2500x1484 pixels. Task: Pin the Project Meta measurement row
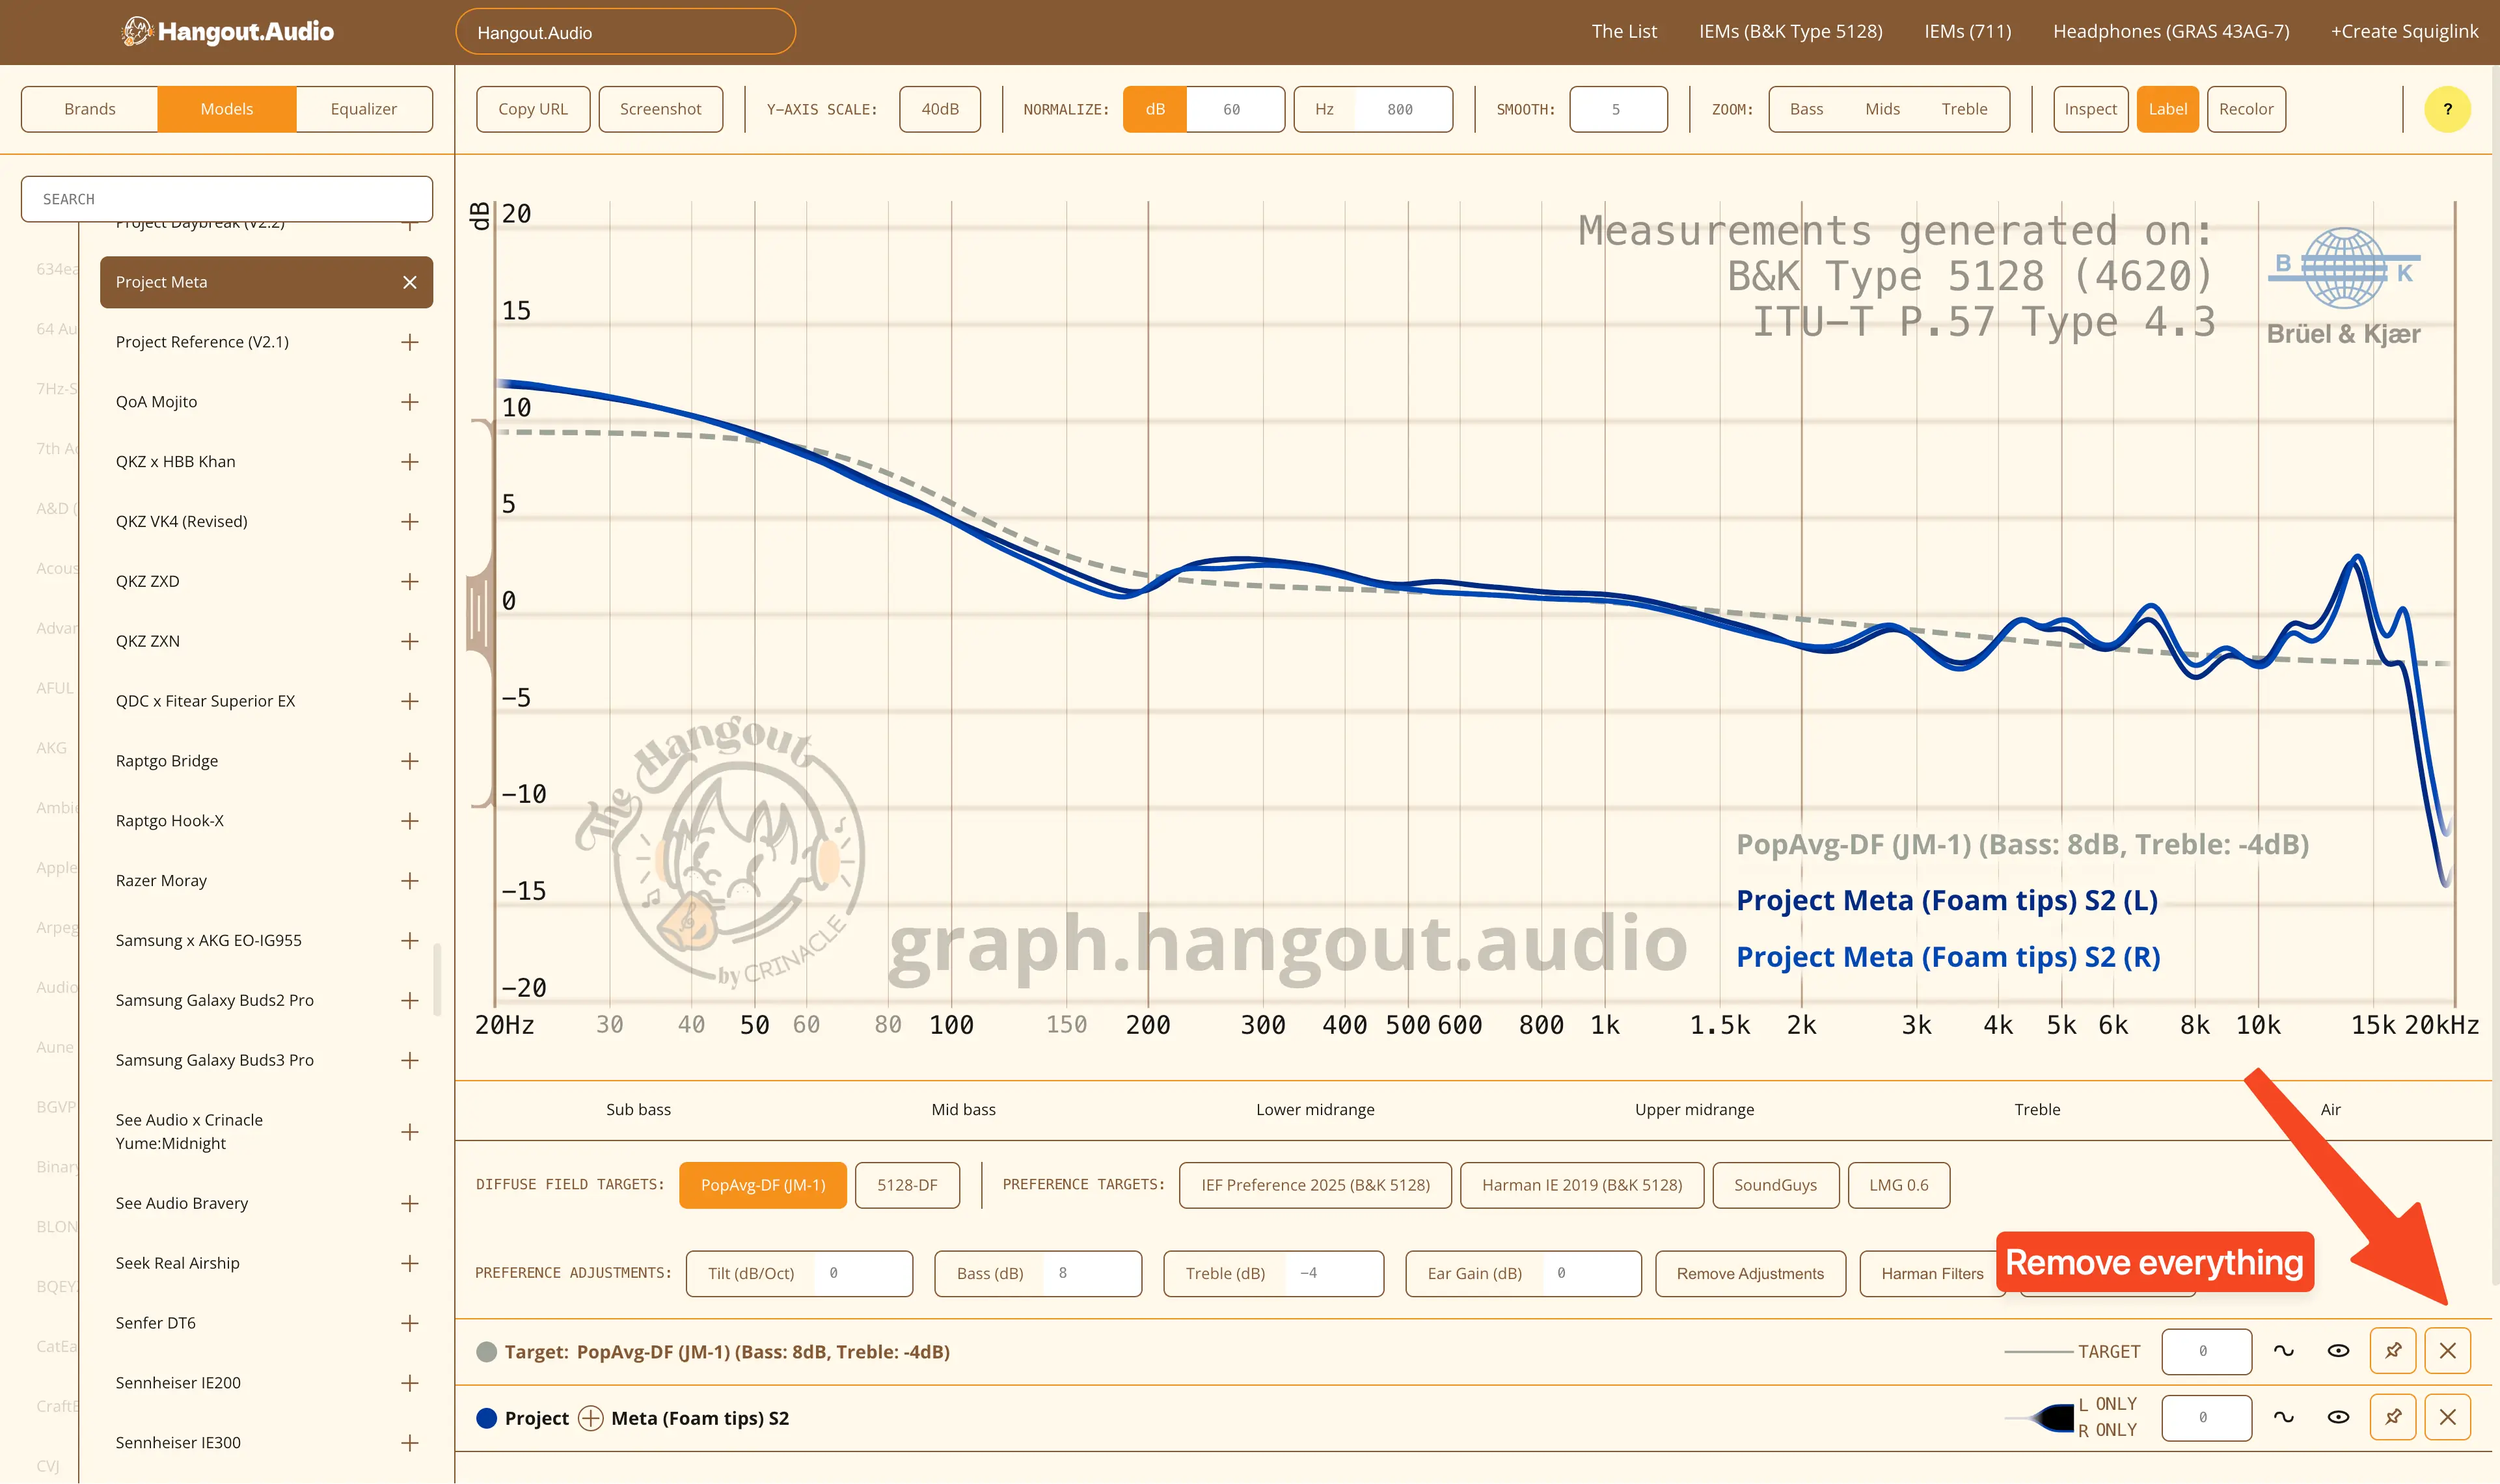(2392, 1417)
